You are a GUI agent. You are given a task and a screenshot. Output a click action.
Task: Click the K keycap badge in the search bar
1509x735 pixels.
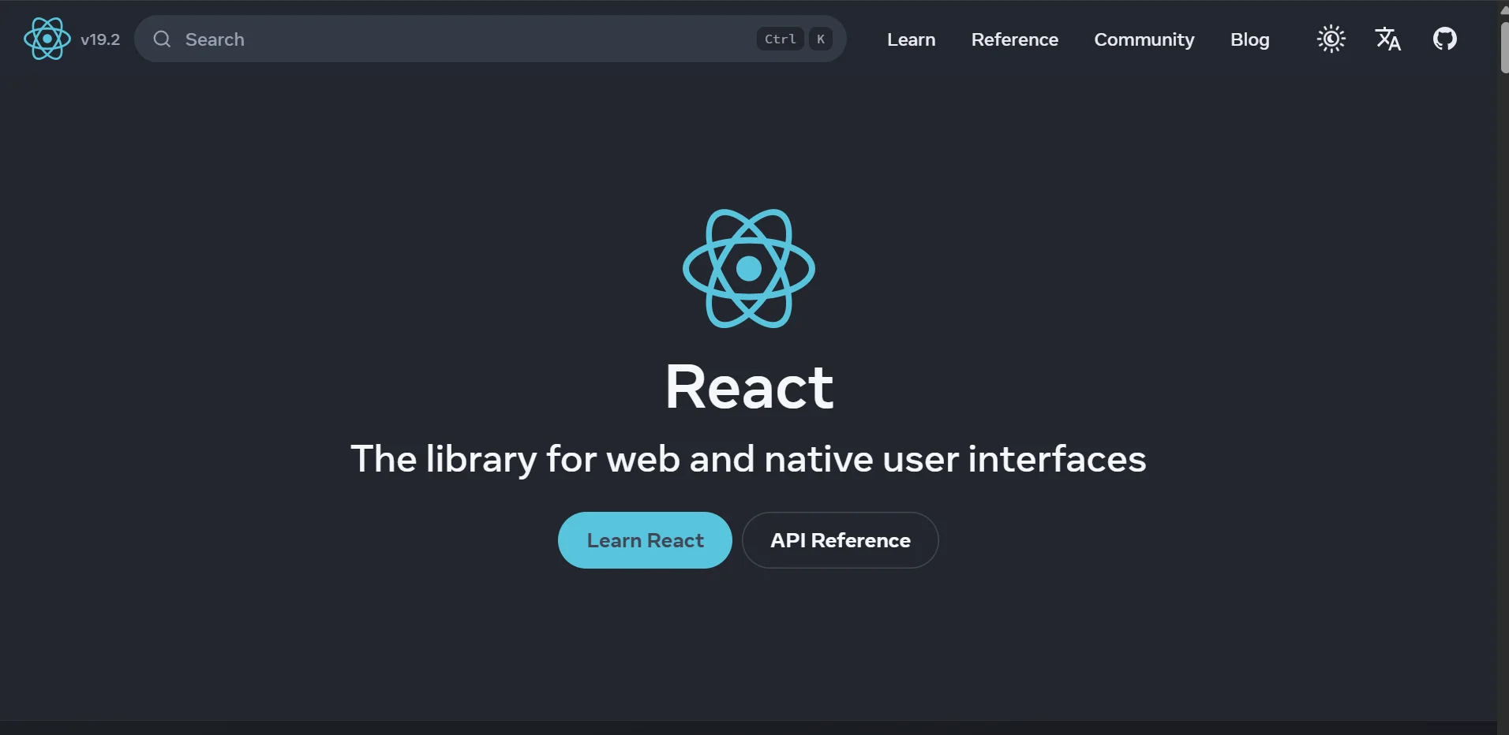[821, 39]
